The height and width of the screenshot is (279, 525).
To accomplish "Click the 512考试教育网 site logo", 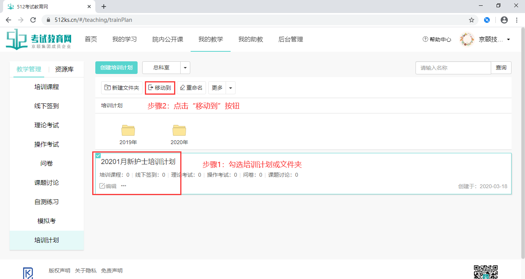I will [39, 39].
